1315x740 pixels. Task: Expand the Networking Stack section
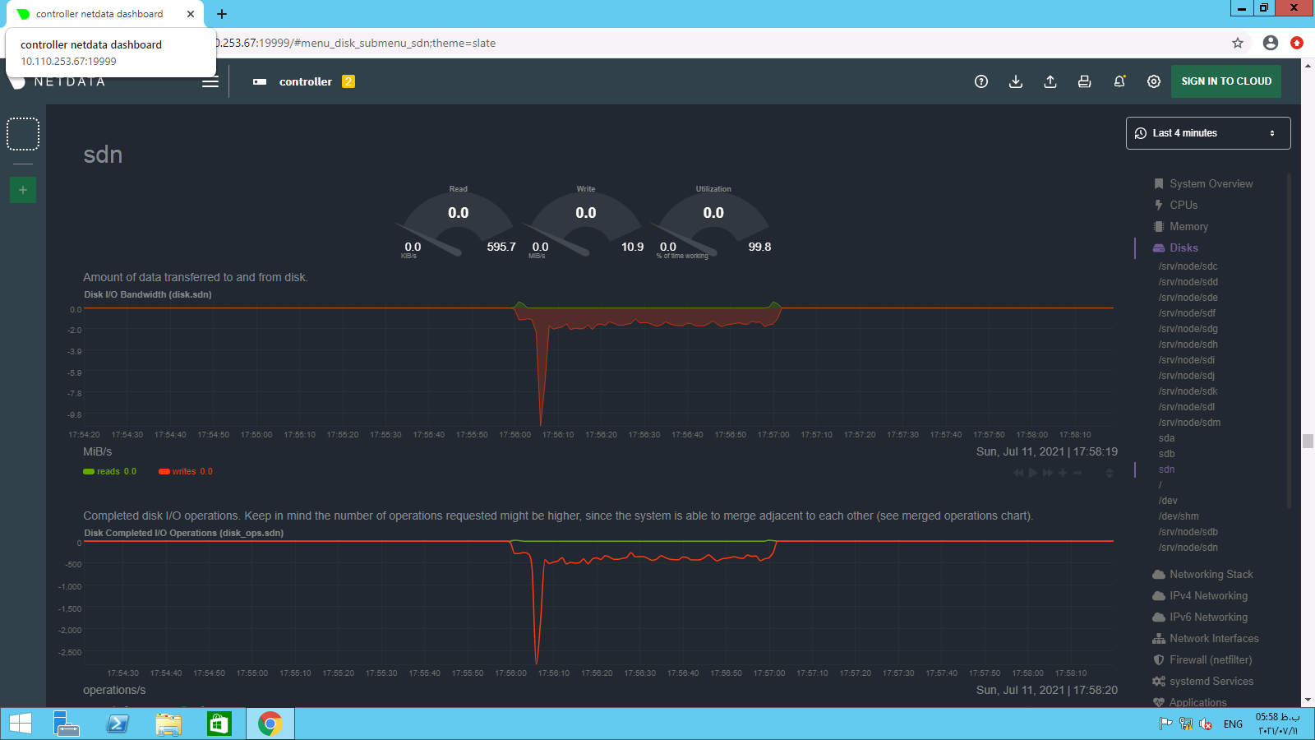1211,575
